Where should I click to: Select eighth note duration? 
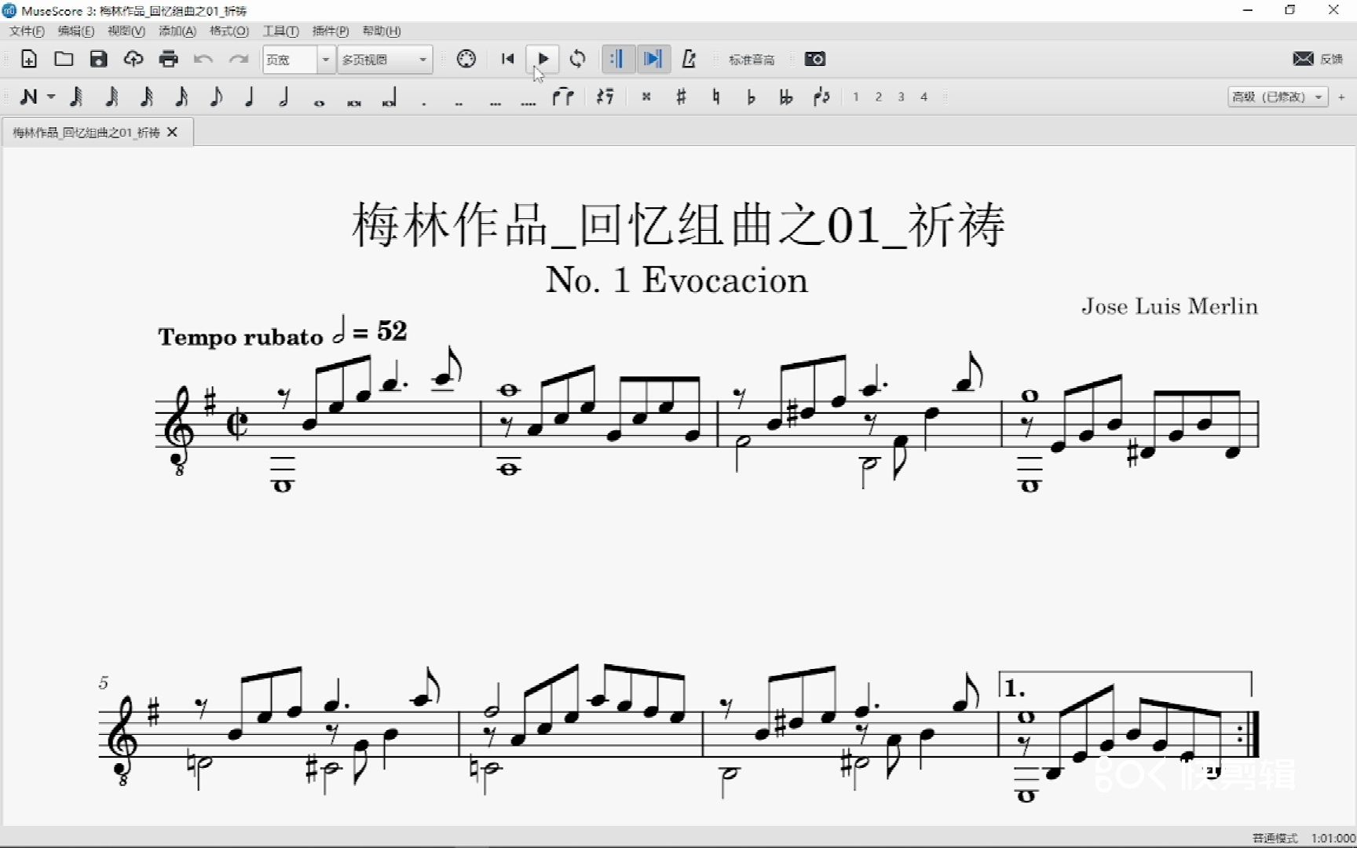215,97
